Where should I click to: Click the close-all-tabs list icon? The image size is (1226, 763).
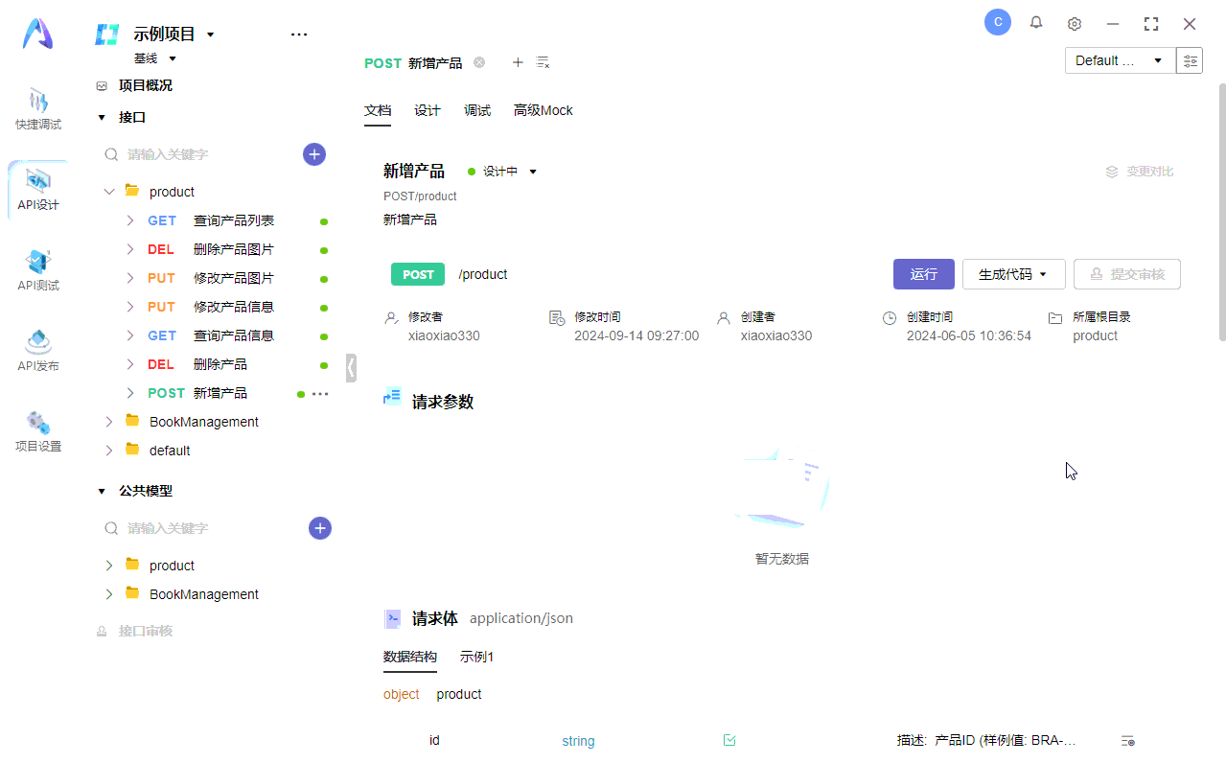pyautogui.click(x=543, y=62)
